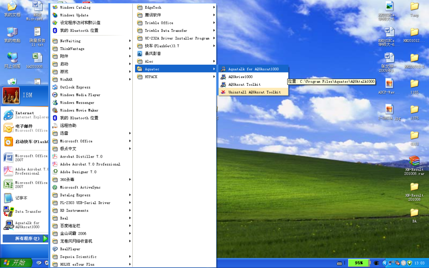Open Internet Explorer from the start menu
This screenshot has width=429, height=268.
25,115
